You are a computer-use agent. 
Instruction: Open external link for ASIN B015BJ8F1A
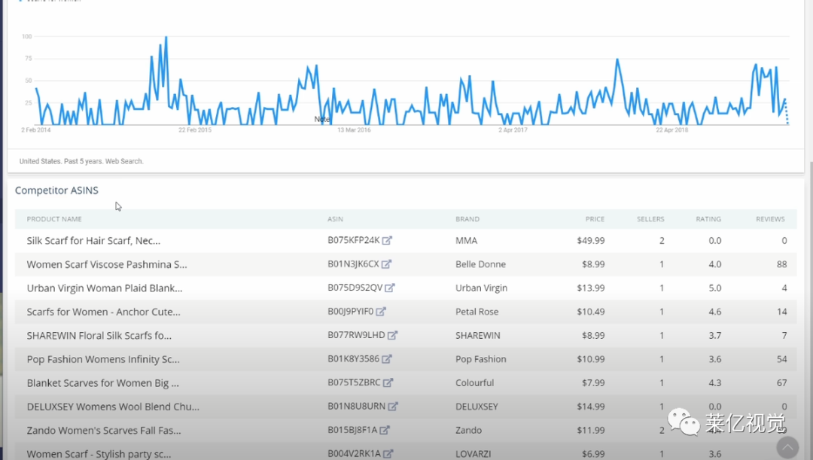click(x=385, y=430)
